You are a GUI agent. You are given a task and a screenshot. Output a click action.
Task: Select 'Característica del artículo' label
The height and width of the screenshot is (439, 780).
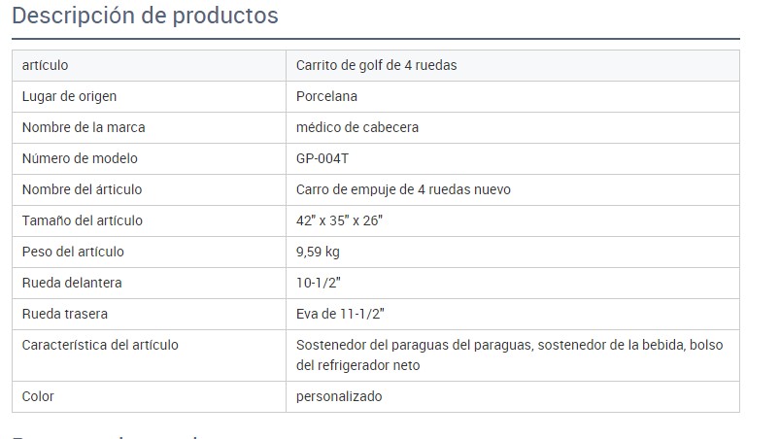tap(100, 345)
